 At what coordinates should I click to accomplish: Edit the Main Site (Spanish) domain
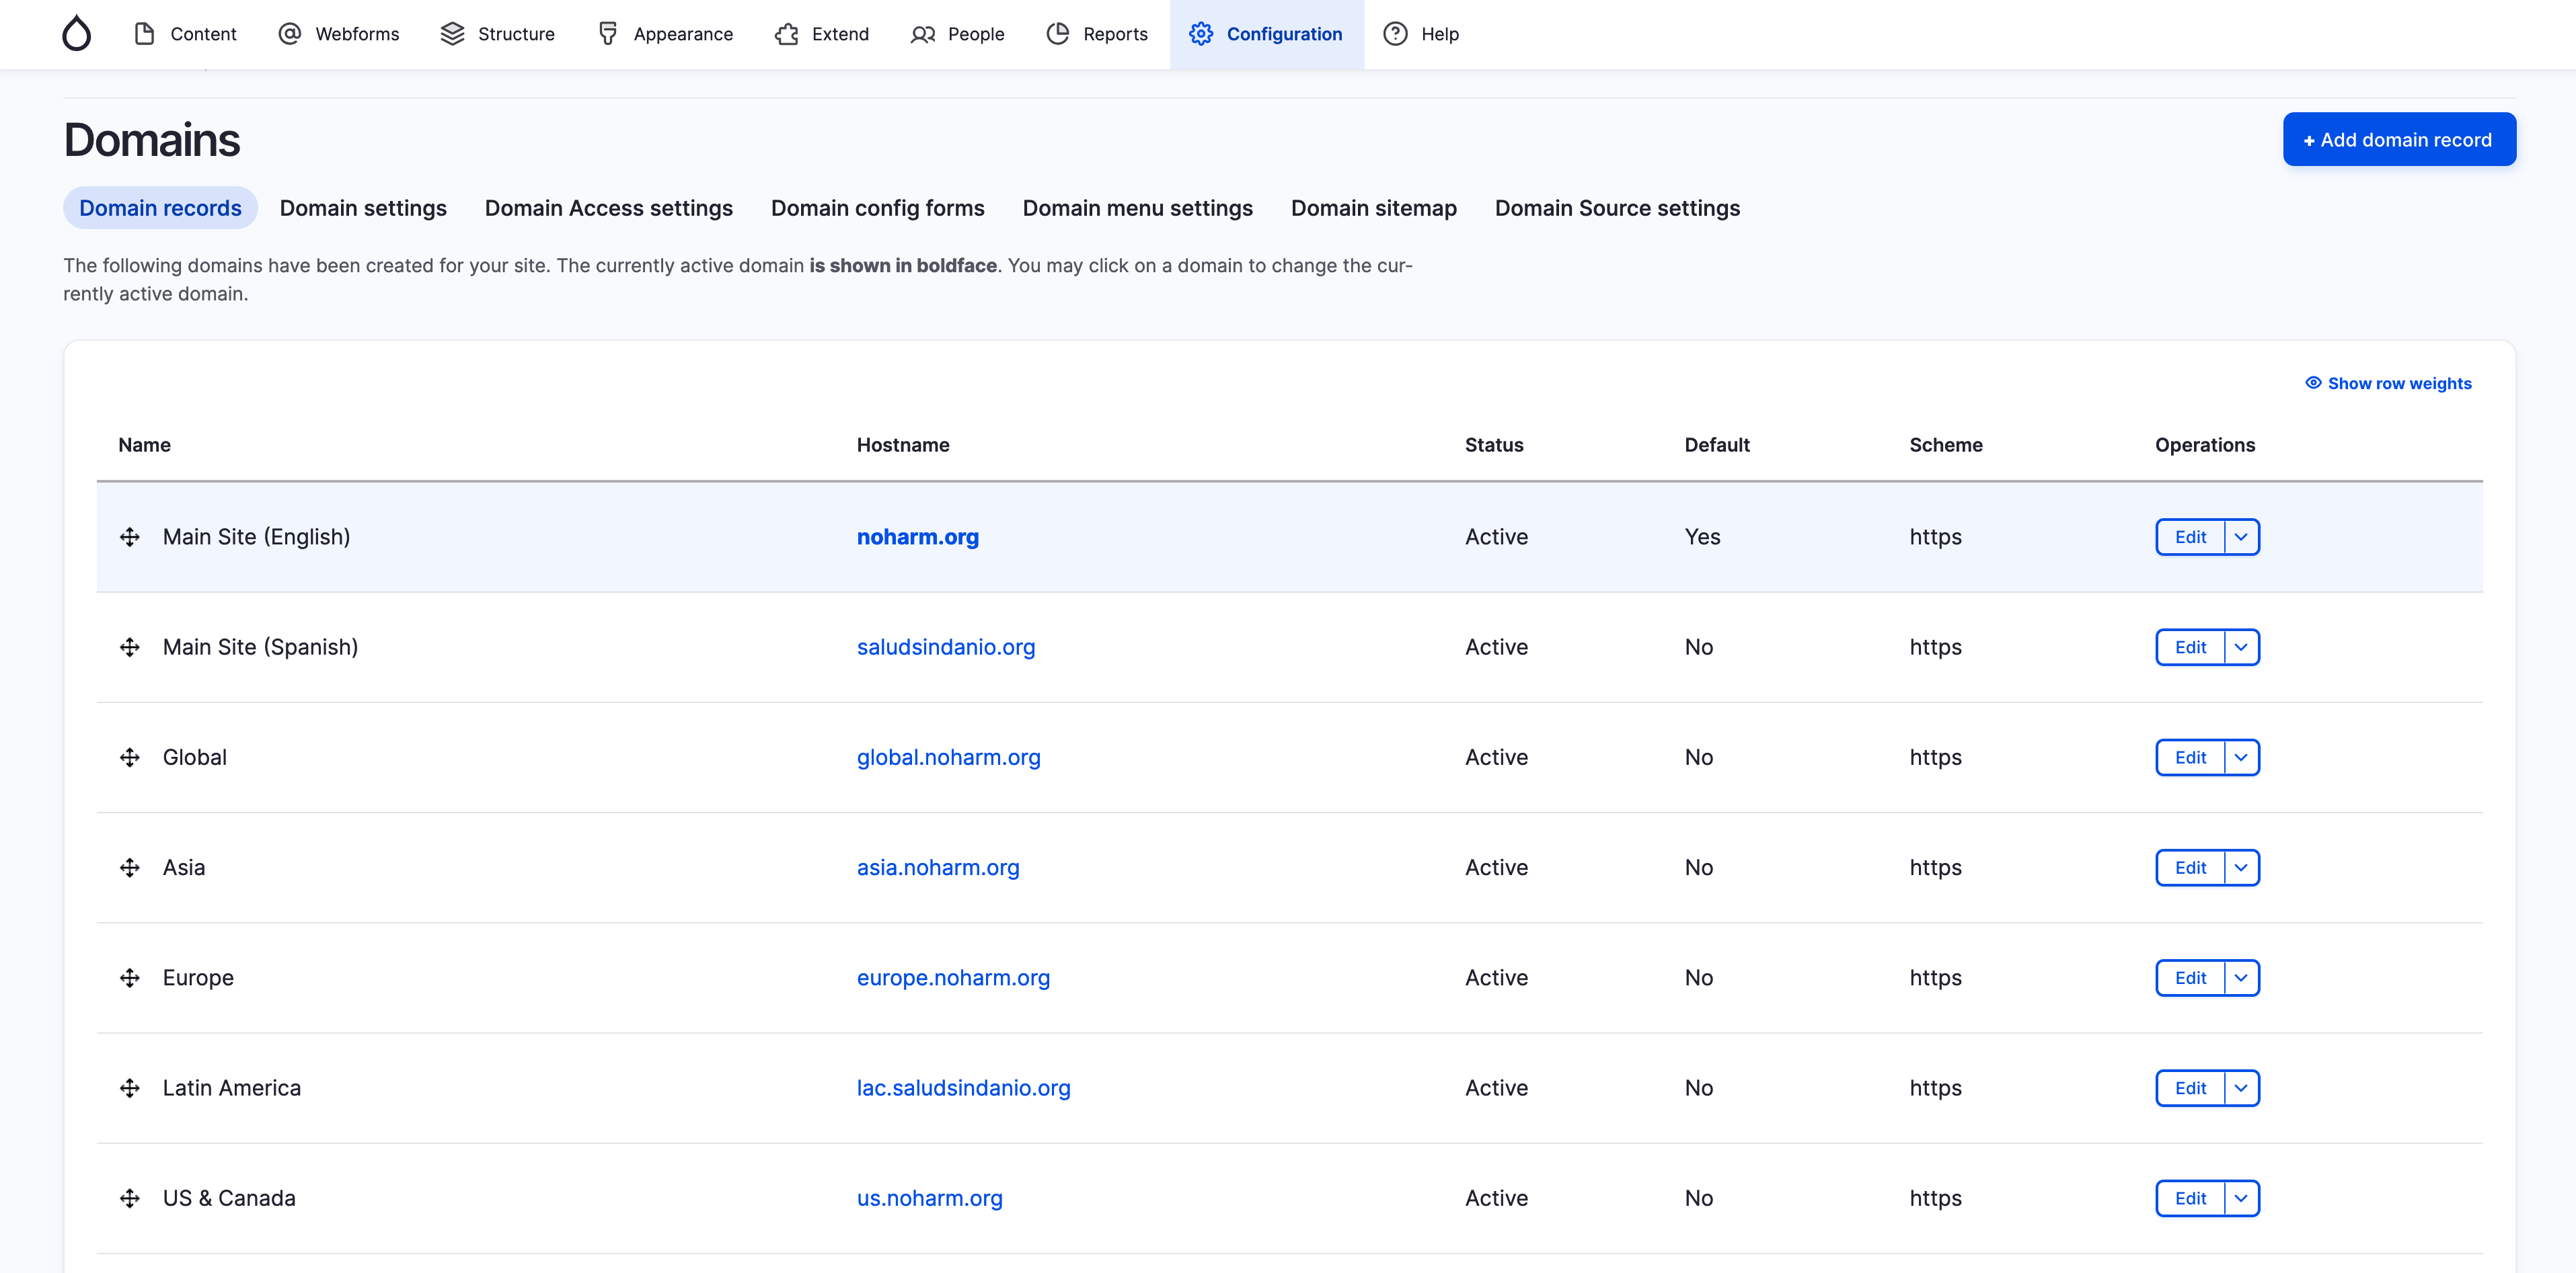(2190, 647)
